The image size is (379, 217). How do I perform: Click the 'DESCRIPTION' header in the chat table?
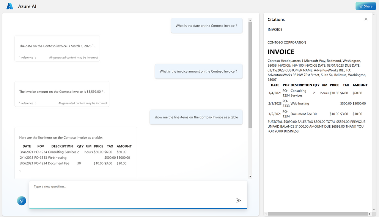(62, 146)
